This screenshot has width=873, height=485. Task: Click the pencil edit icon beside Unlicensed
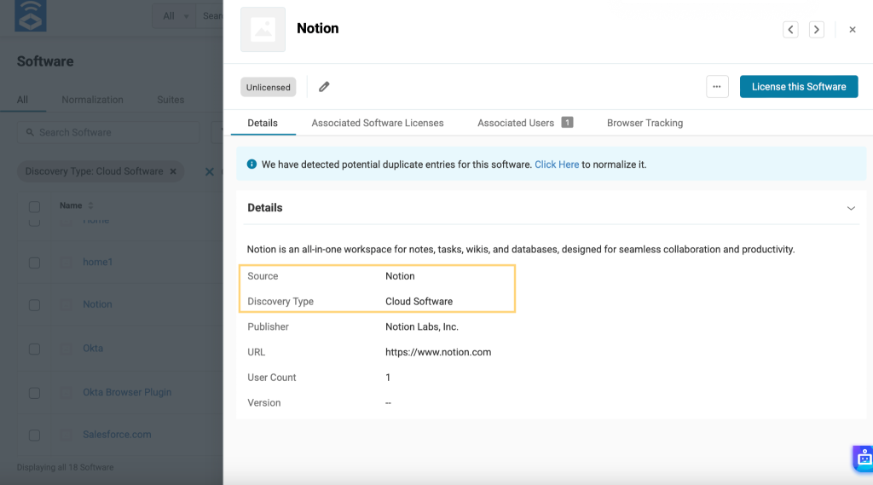(x=324, y=87)
